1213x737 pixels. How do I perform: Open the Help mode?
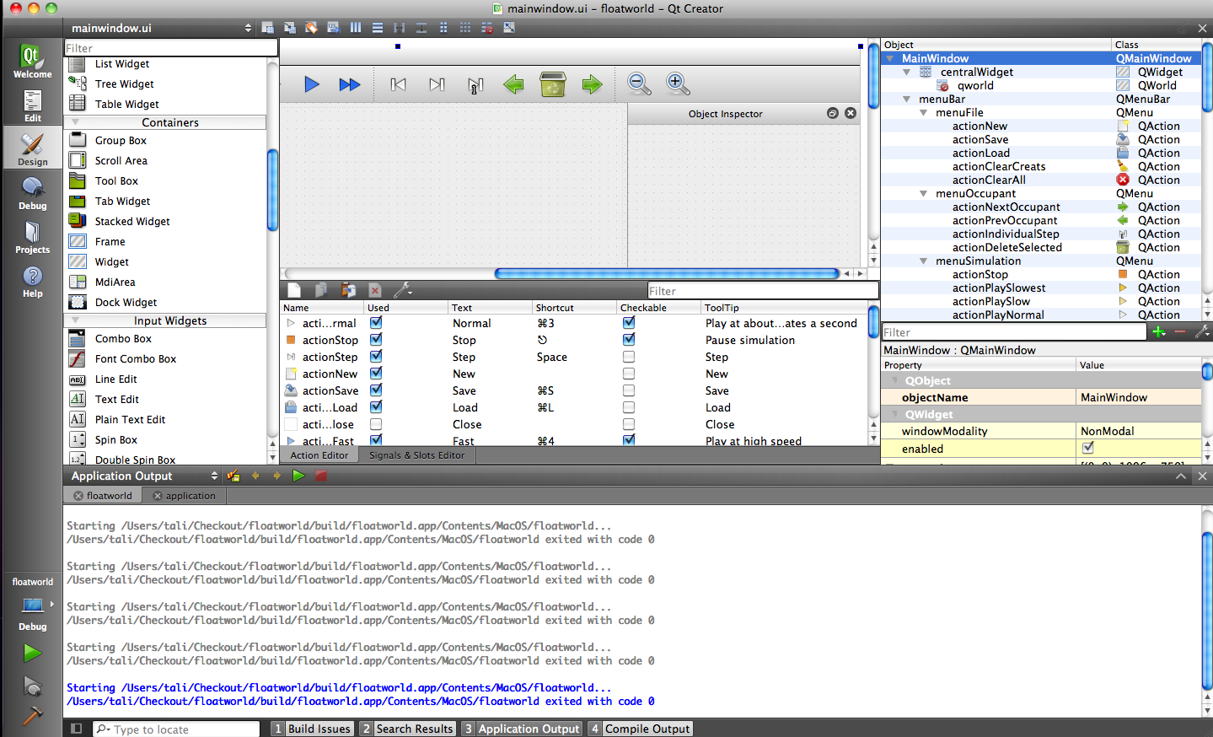32,282
